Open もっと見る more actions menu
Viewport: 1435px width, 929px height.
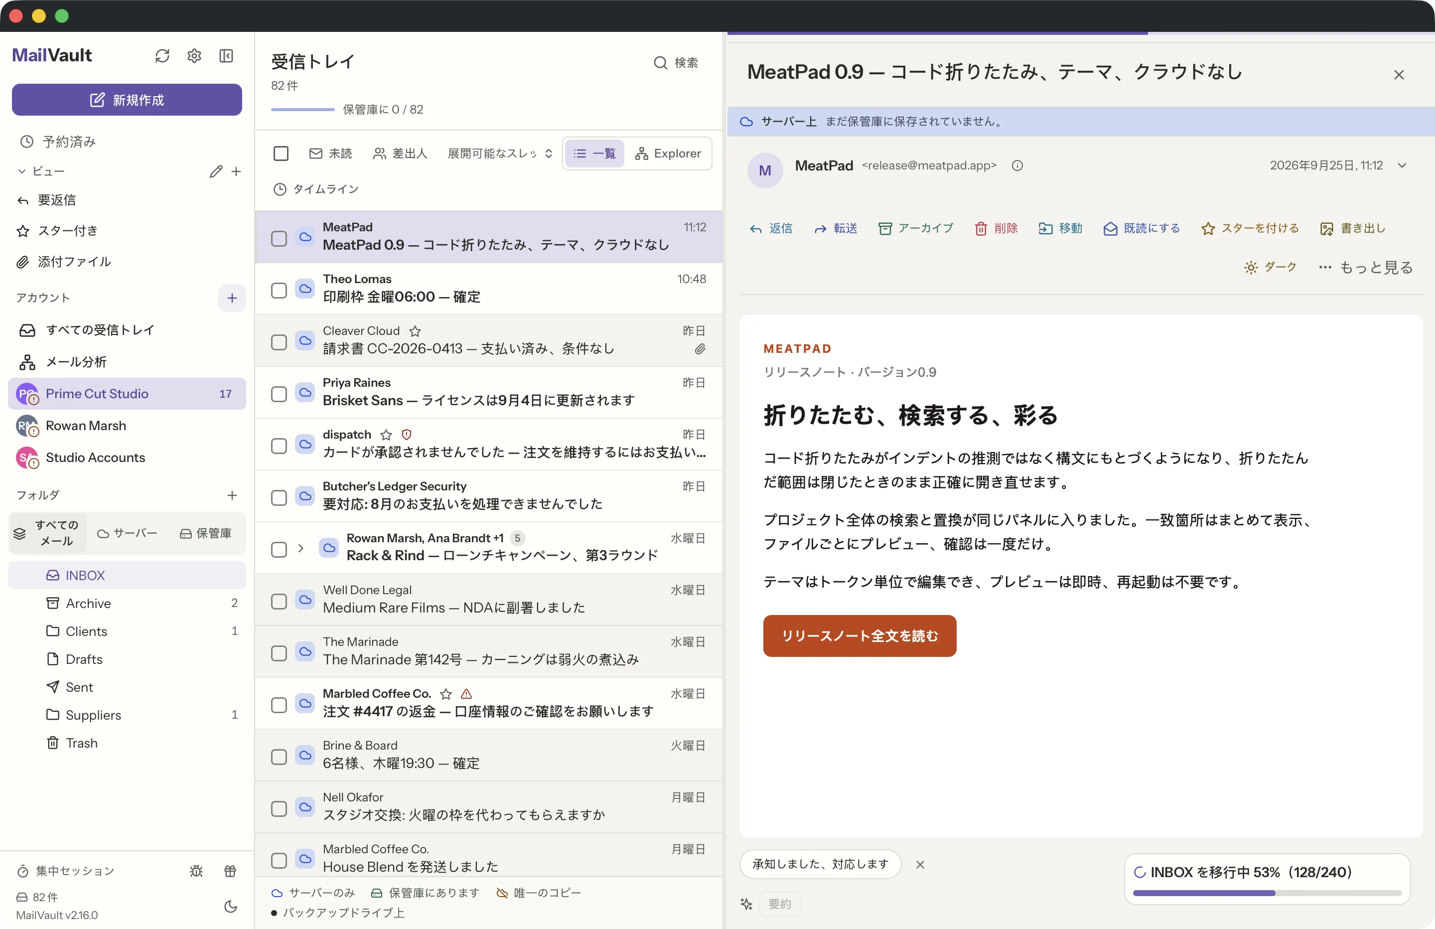point(1365,267)
